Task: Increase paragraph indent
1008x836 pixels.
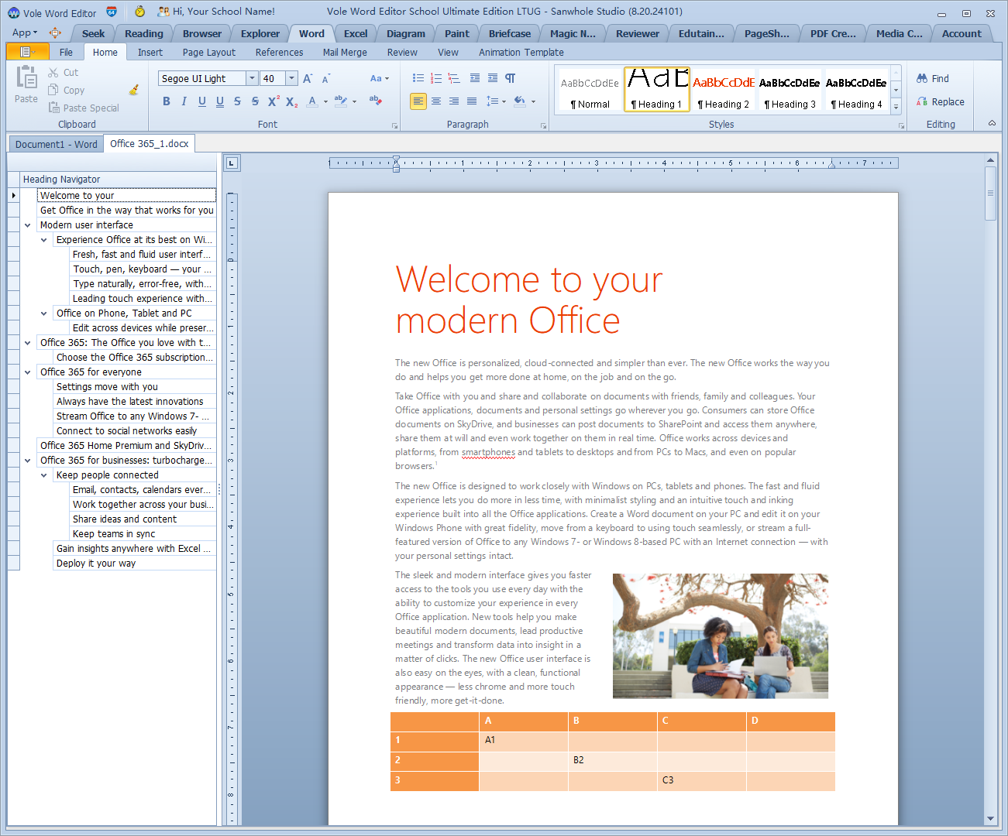Action: coord(493,78)
